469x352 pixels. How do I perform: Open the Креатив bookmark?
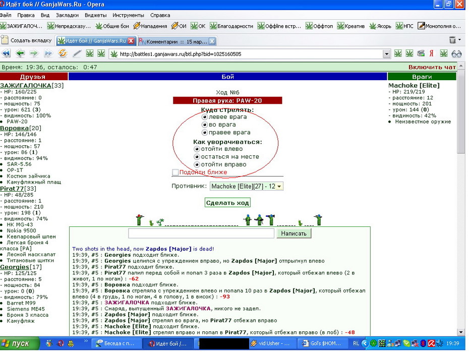pos(351,26)
